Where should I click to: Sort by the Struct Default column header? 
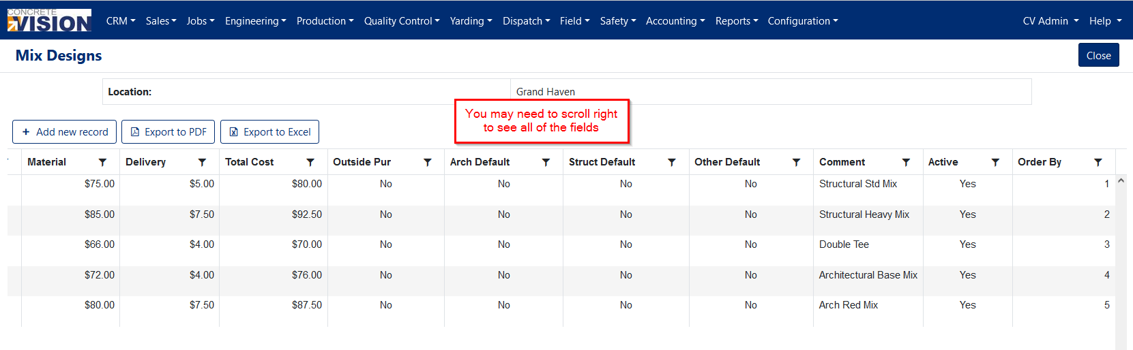[602, 162]
